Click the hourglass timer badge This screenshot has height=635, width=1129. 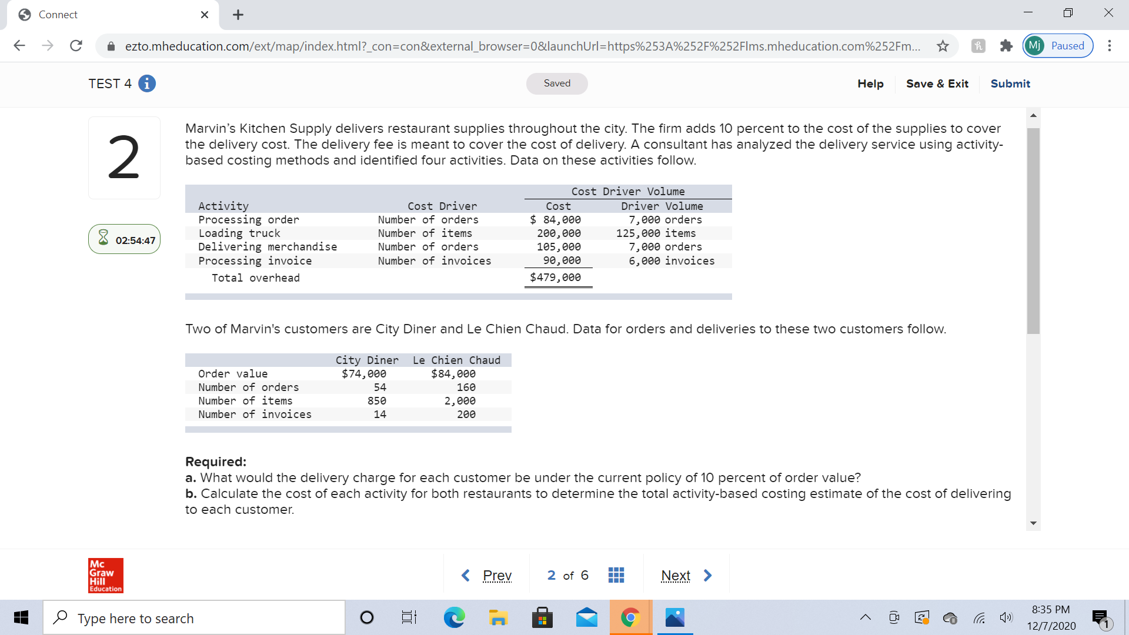124,239
